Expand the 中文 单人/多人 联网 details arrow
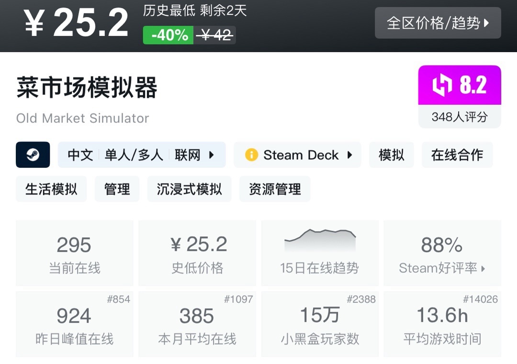517x364 pixels. (x=211, y=155)
